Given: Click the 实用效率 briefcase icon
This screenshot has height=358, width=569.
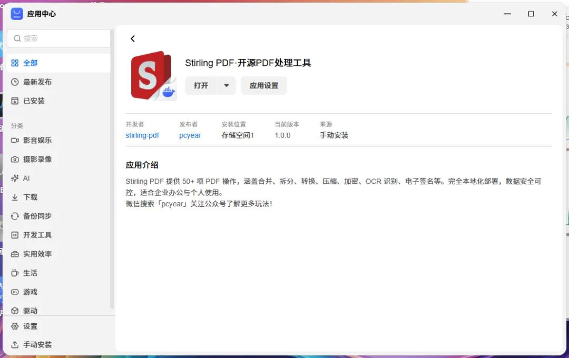Looking at the screenshot, I should 15,254.
